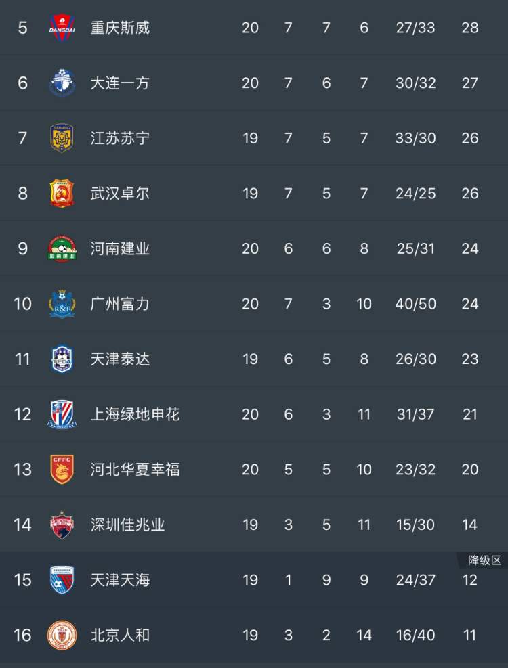Click the Chongqing 重庆斯威 team crest
Image resolution: width=508 pixels, height=668 pixels.
point(62,28)
